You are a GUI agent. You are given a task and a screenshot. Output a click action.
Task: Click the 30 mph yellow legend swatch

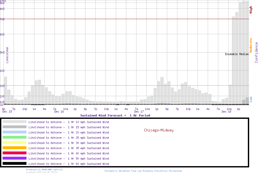click(x=14, y=143)
